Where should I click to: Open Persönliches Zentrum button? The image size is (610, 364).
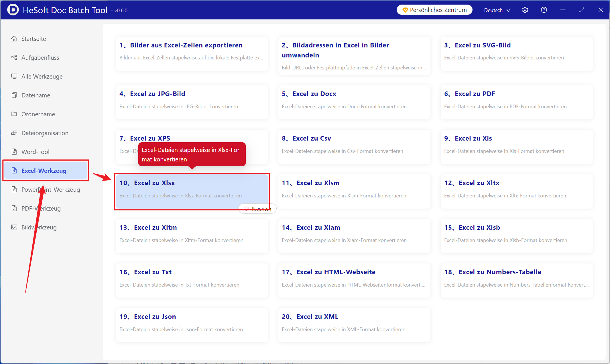[434, 10]
